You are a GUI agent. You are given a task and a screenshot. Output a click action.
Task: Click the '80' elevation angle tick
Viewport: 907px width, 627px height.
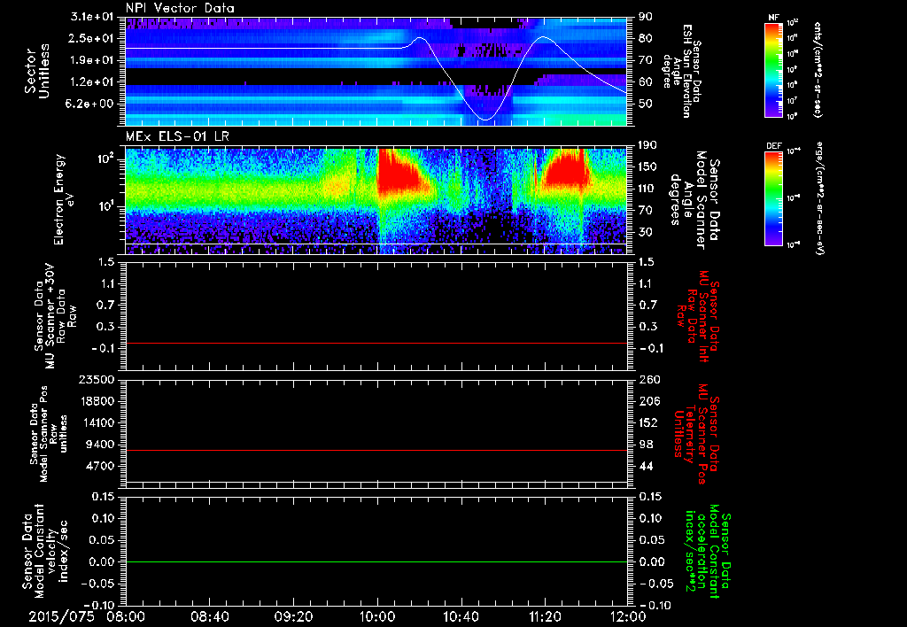tap(645, 38)
